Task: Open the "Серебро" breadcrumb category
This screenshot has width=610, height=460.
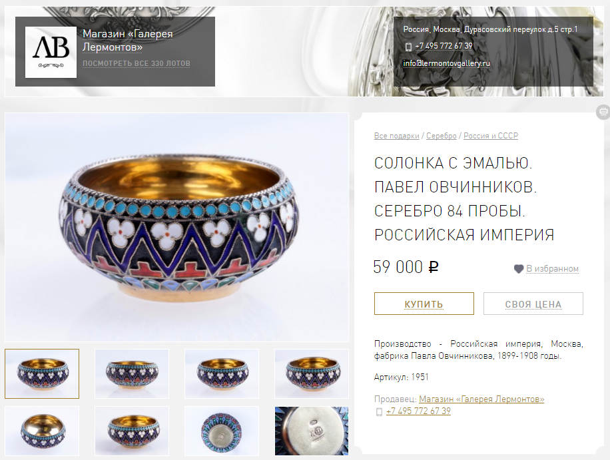Action: [x=441, y=136]
